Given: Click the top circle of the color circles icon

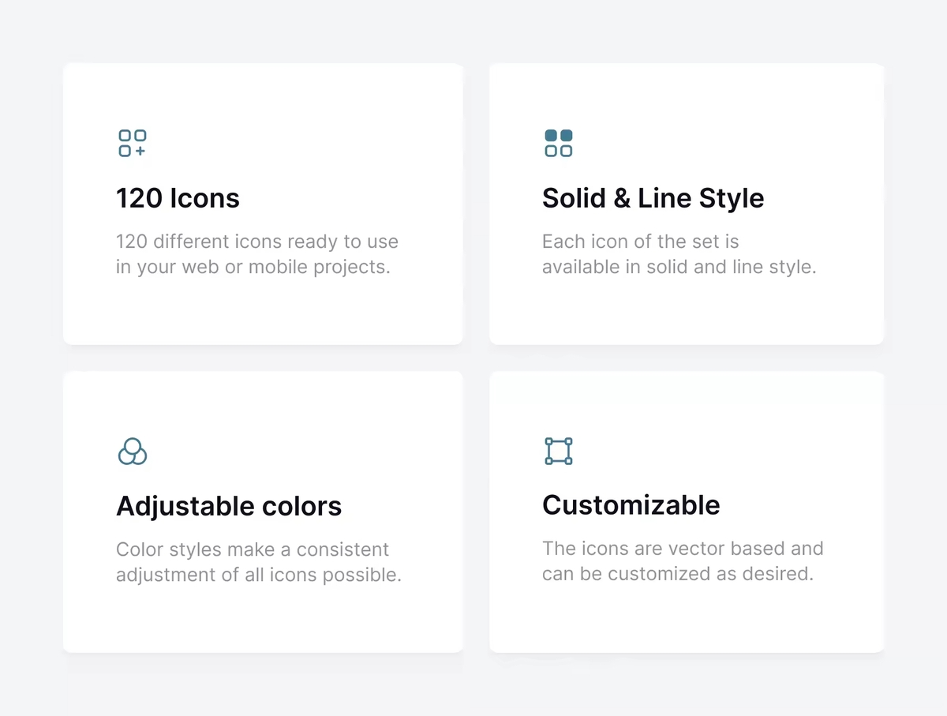Looking at the screenshot, I should [132, 445].
